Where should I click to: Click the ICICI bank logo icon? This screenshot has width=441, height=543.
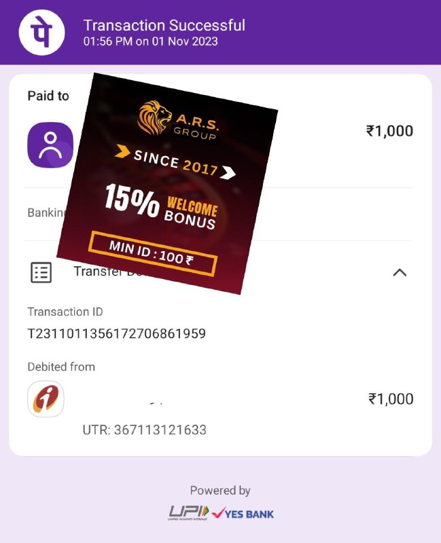[x=46, y=399]
